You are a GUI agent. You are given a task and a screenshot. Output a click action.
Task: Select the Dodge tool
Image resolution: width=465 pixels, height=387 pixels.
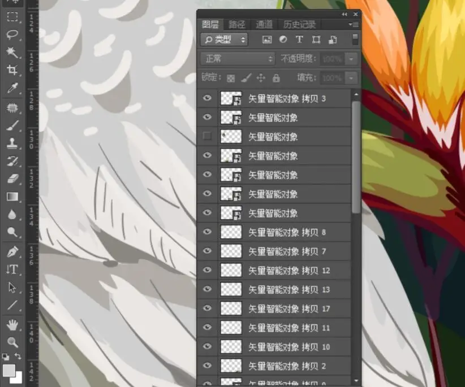pyautogui.click(x=12, y=232)
